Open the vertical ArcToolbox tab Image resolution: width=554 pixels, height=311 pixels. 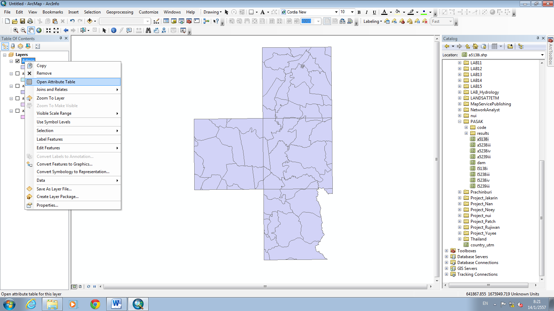[x=551, y=51]
